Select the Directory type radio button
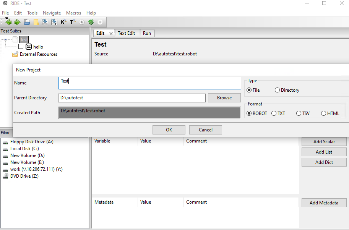 click(x=277, y=90)
